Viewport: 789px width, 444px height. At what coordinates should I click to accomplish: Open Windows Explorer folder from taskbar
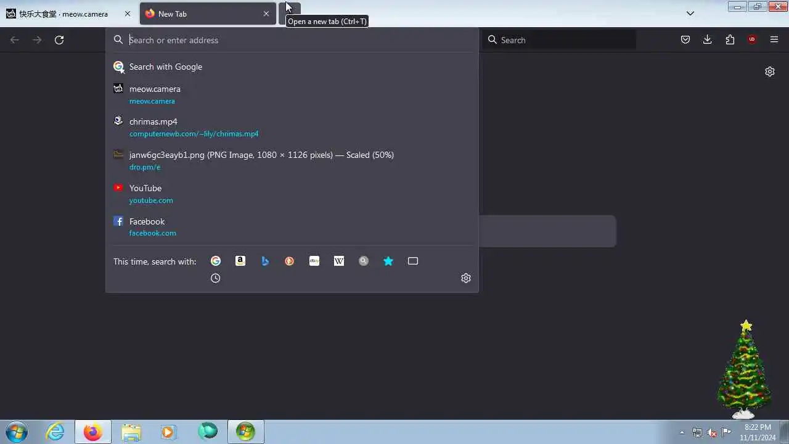(131, 432)
